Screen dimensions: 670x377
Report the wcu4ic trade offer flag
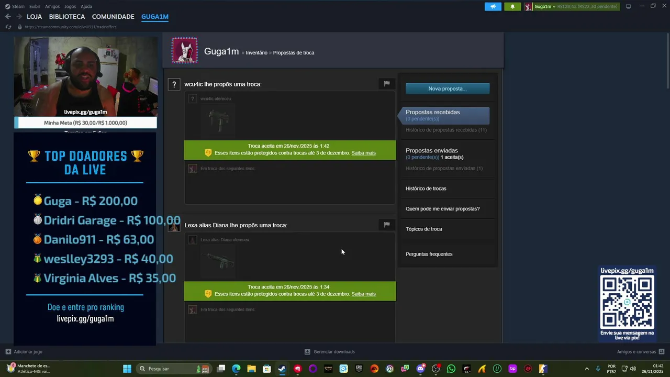click(387, 83)
